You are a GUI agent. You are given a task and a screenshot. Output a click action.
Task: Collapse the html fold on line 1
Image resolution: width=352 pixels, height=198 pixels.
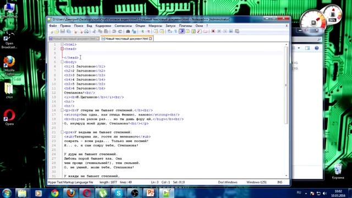click(62, 45)
